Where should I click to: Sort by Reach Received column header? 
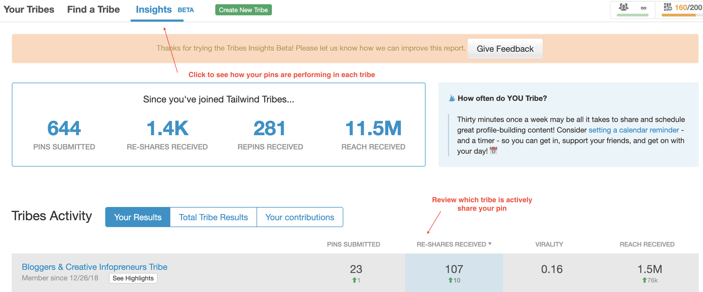click(647, 244)
